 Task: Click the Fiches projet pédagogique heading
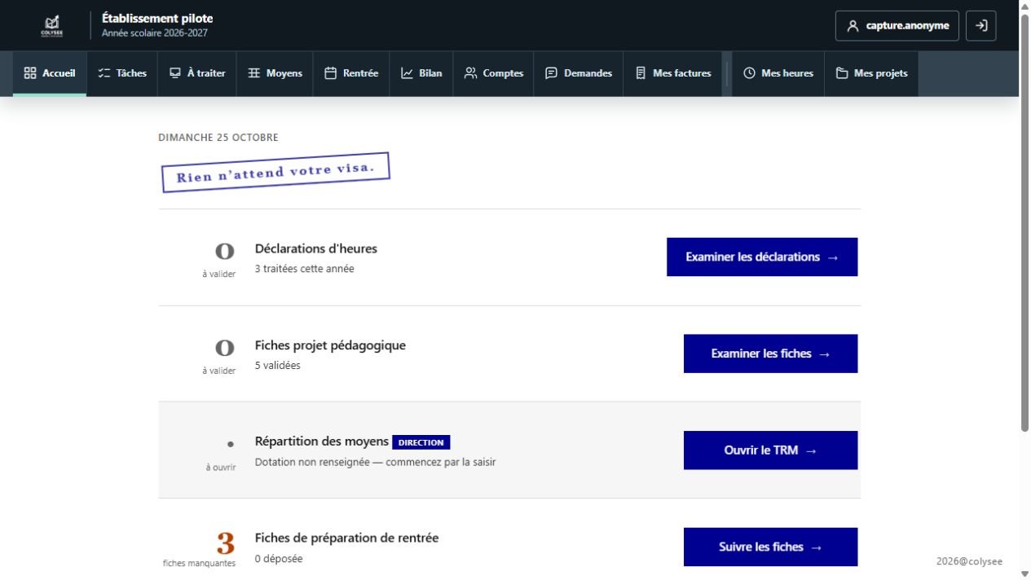coord(330,345)
